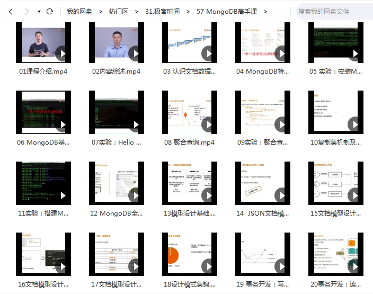The height and width of the screenshot is (294, 373).
Task: Click the file name 15文档模型设计...
Action: pyautogui.click(x=336, y=213)
